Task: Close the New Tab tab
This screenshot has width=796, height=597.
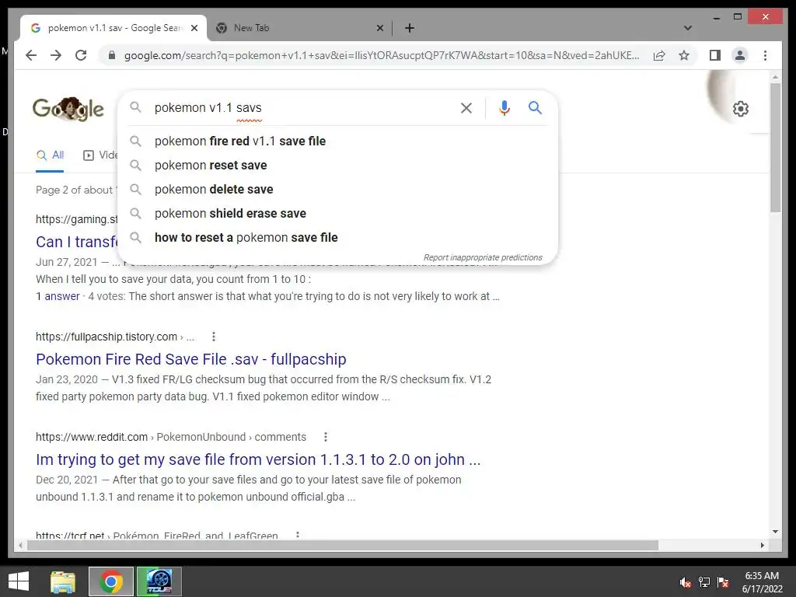Action: (x=379, y=28)
